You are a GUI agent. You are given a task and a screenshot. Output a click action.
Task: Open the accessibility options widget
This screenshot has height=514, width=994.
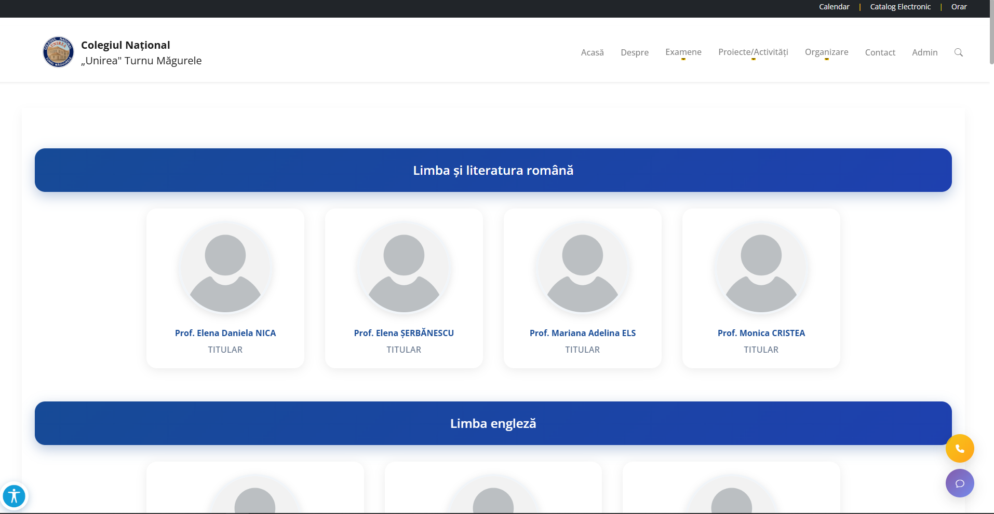tap(14, 496)
